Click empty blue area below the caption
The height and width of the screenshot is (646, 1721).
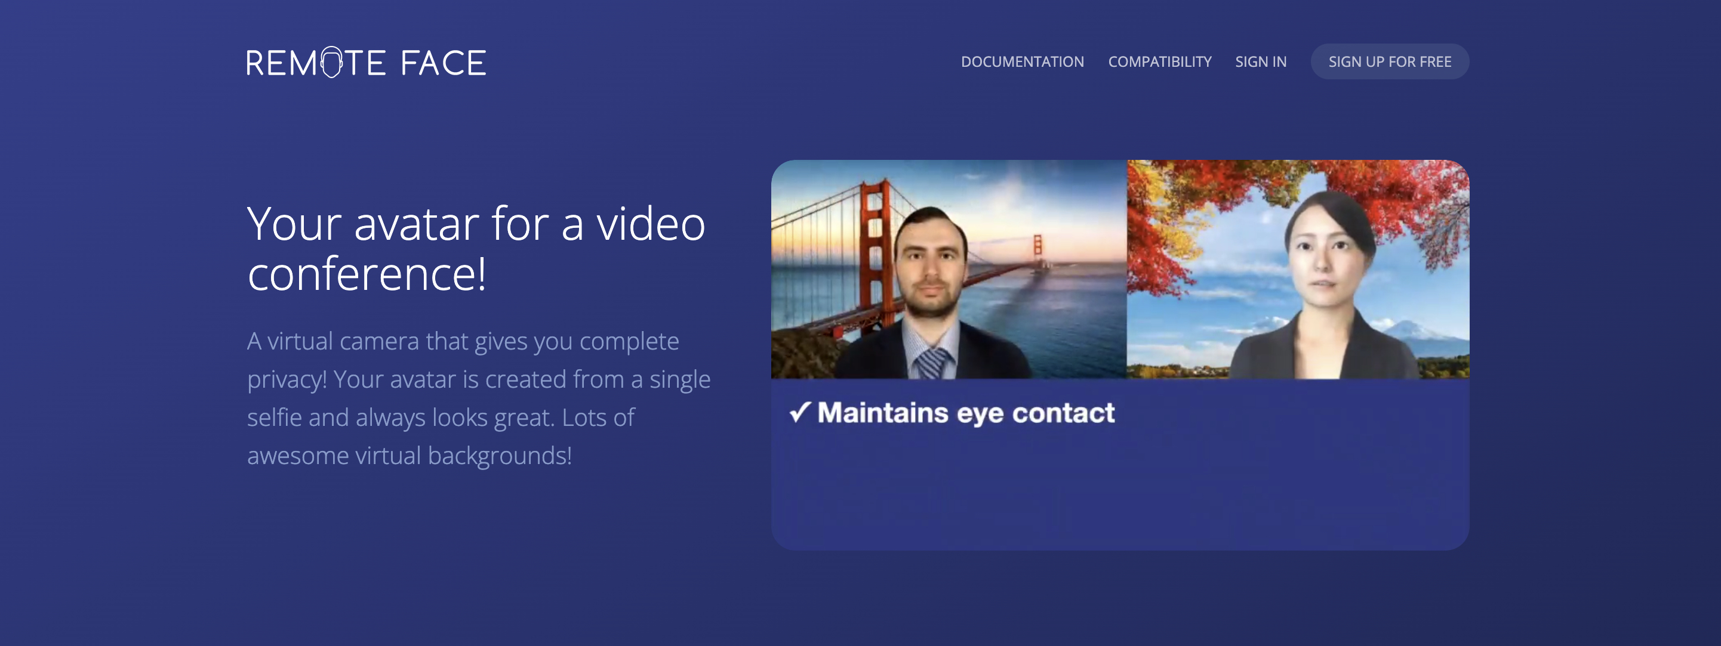coord(1119,494)
